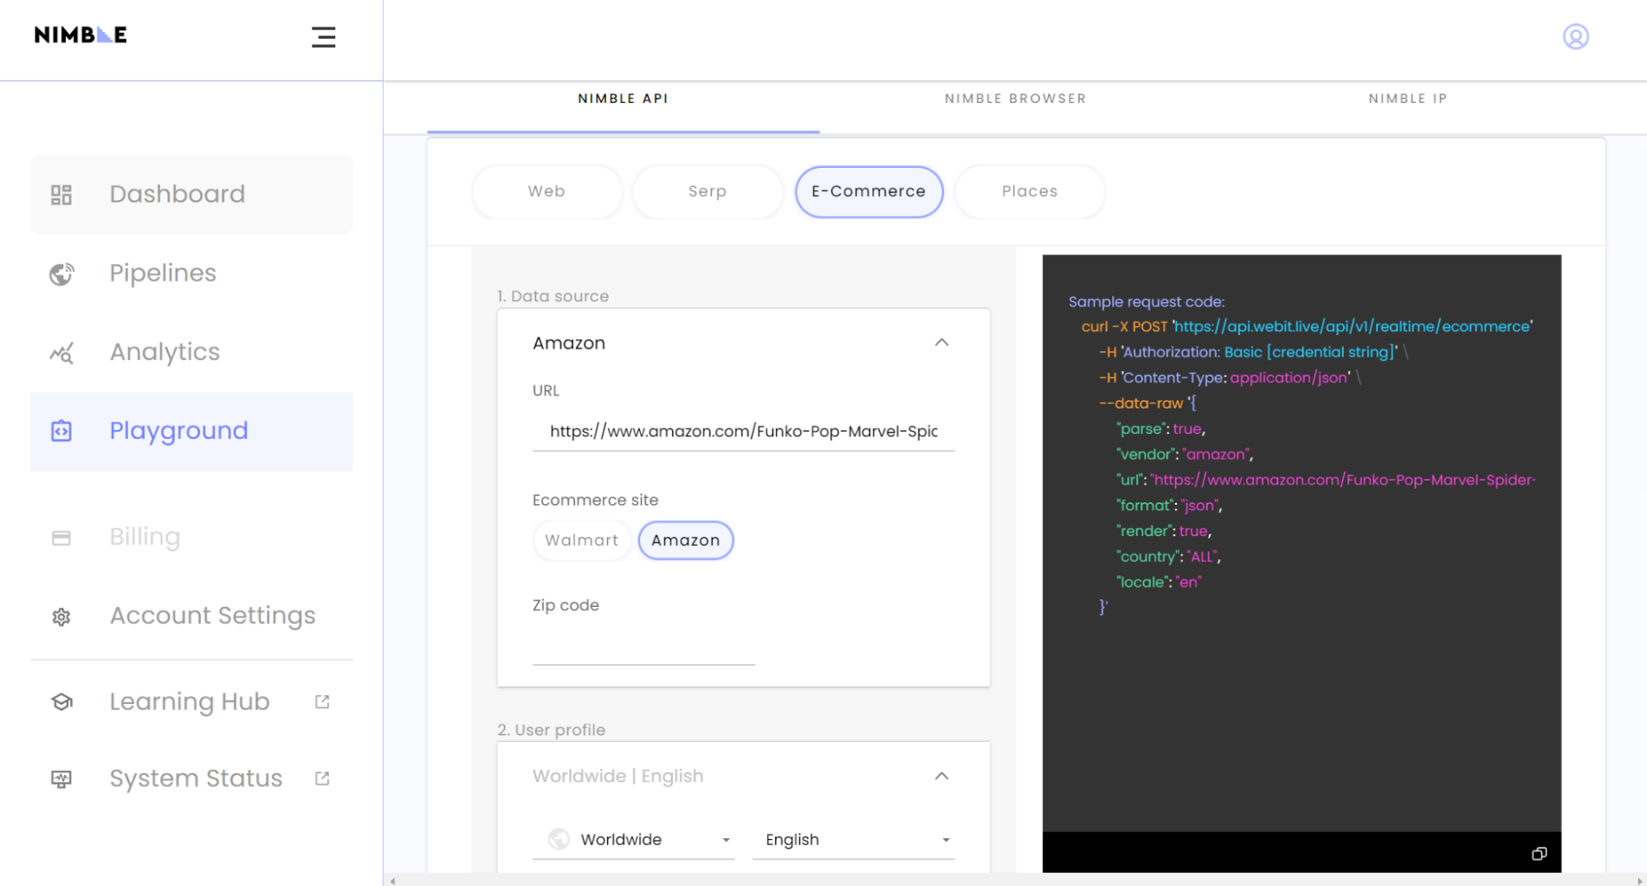The image size is (1647, 886).
Task: Click the '2. User profile' label
Action: (x=551, y=730)
